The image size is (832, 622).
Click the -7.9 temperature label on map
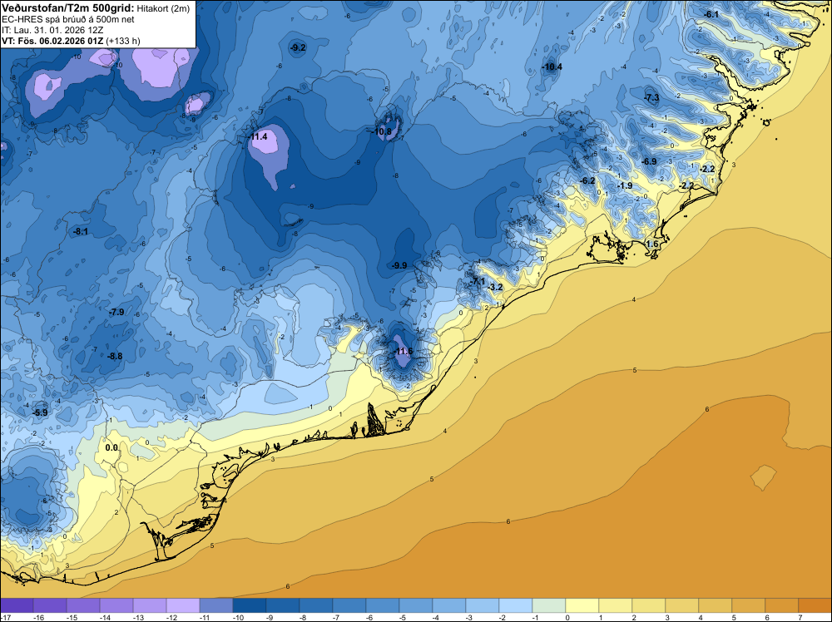pos(116,312)
